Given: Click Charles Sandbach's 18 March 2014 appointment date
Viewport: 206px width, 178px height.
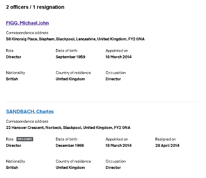Looking at the screenshot, I should pyautogui.click(x=118, y=145).
